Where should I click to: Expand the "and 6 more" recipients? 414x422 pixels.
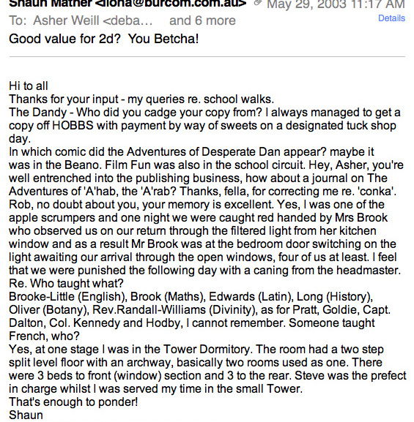point(202,20)
